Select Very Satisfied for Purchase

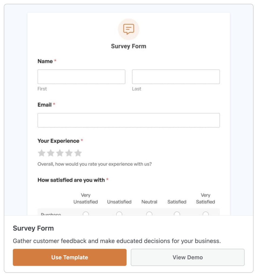(x=206, y=214)
